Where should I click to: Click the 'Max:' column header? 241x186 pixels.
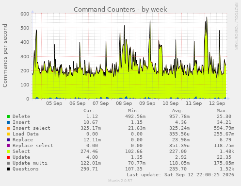tap(222, 111)
